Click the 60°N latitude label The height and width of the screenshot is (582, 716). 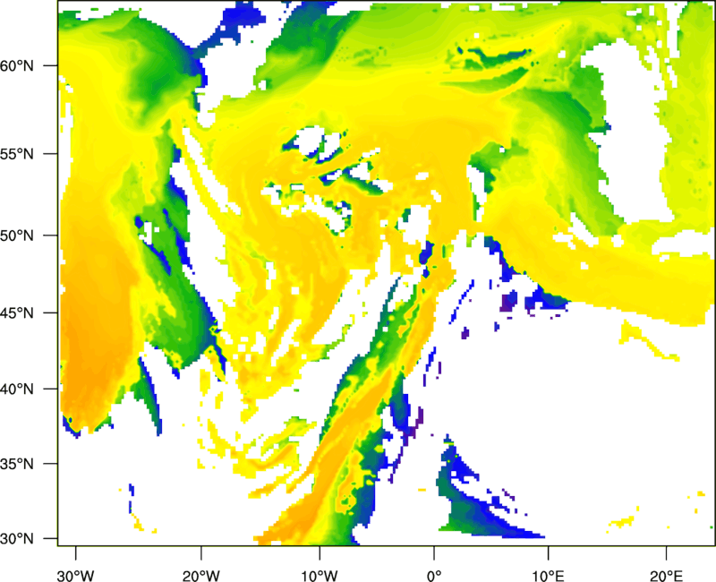(x=17, y=65)
